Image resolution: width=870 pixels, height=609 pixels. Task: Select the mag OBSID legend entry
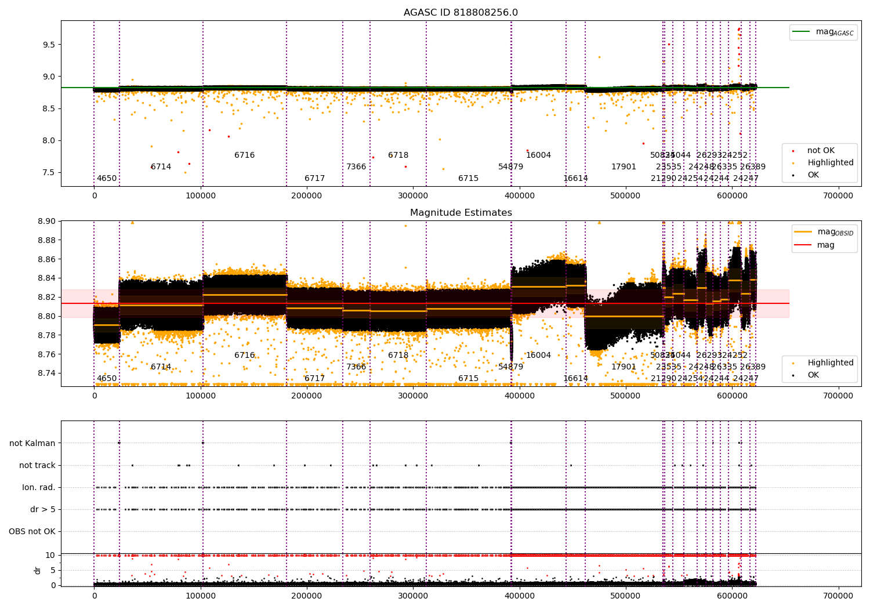click(x=824, y=232)
